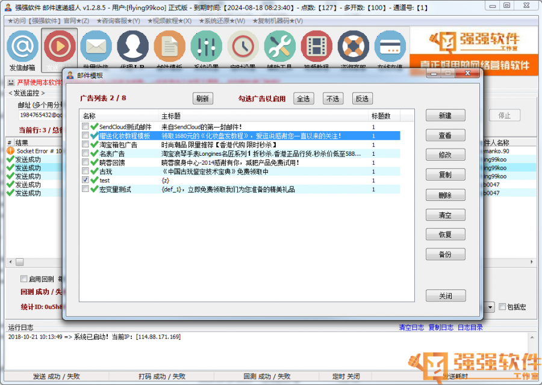Screen dimensions: 542x385
Task: Enable the 包括宏 checkbox
Action: tap(502, 307)
